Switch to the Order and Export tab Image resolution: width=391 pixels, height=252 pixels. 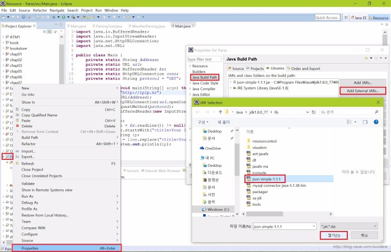point(305,68)
